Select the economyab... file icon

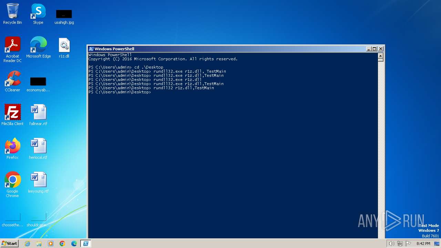pyautogui.click(x=38, y=84)
